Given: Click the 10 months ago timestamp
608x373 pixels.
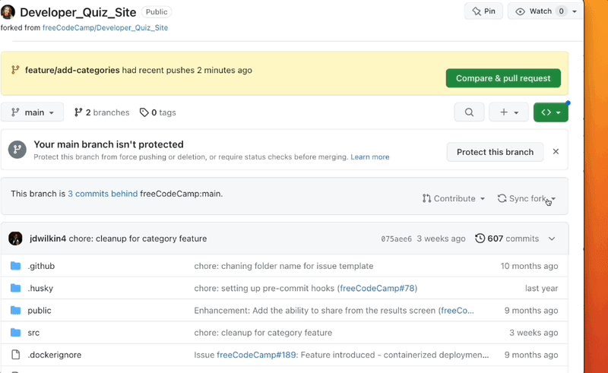Looking at the screenshot, I should coord(529,266).
